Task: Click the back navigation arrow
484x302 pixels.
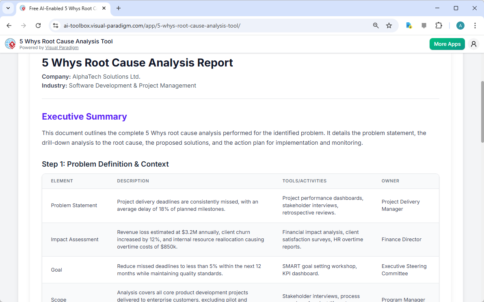Action: pyautogui.click(x=9, y=25)
